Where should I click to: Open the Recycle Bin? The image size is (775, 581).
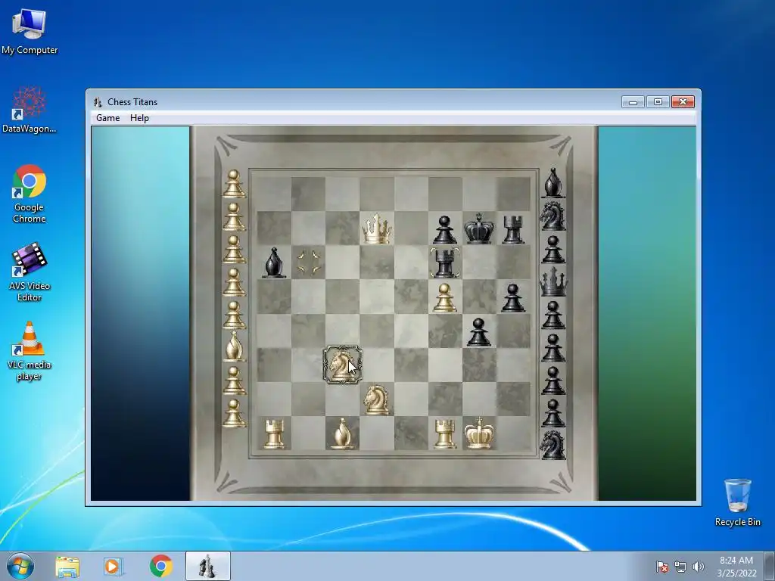737,502
